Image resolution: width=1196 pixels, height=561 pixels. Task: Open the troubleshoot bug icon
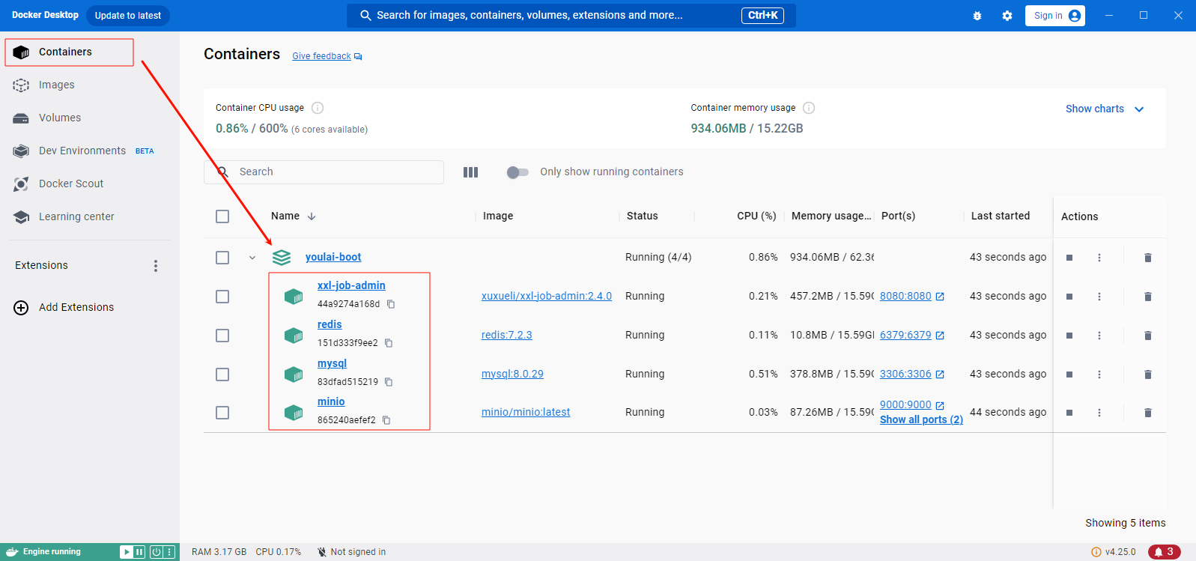pyautogui.click(x=977, y=16)
